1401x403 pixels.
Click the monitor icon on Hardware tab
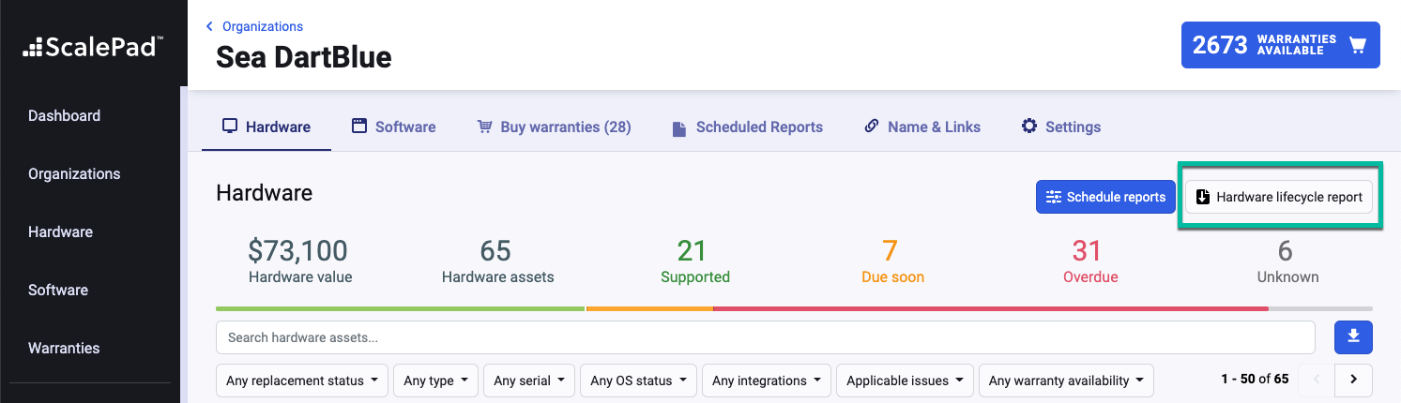click(x=229, y=126)
